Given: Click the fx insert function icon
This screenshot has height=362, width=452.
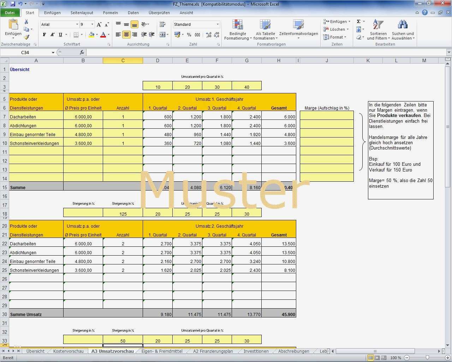Looking at the screenshot, I should (x=82, y=52).
